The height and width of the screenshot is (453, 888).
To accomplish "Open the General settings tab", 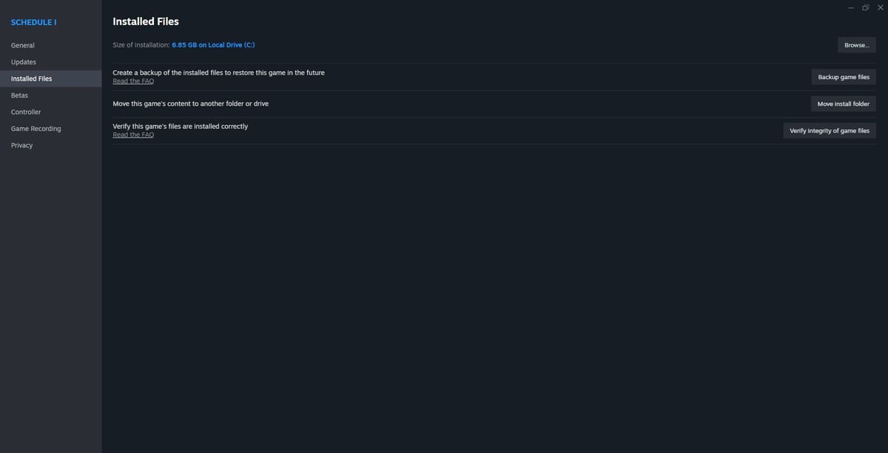I will [22, 45].
